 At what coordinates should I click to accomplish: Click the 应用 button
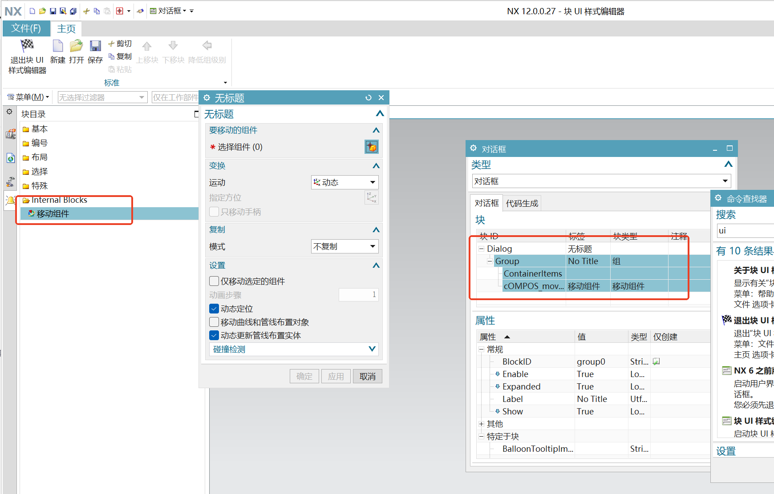click(x=336, y=376)
